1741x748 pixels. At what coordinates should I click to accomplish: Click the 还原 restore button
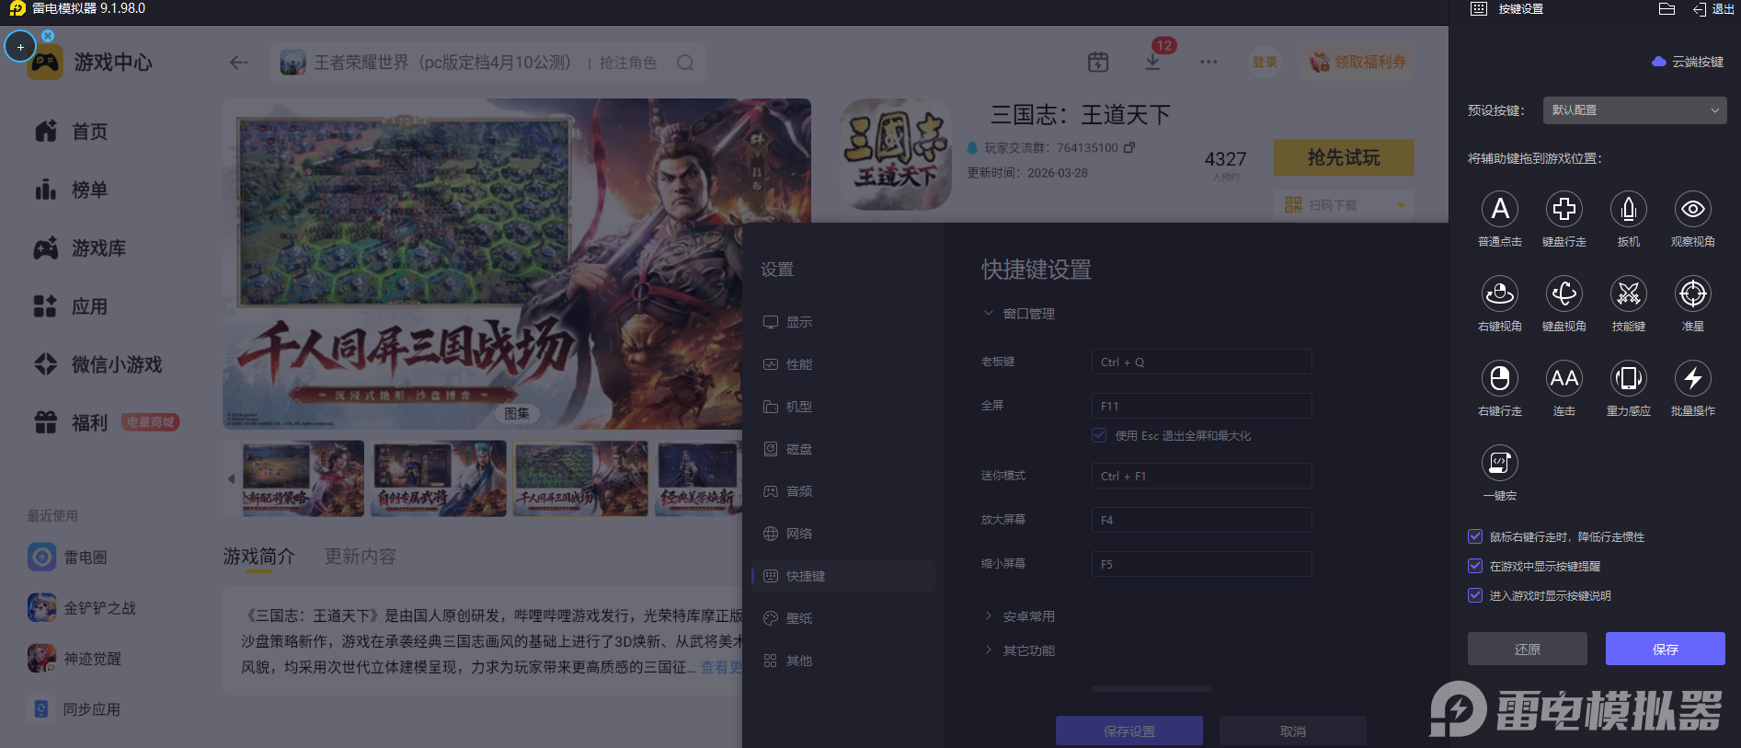(x=1528, y=649)
